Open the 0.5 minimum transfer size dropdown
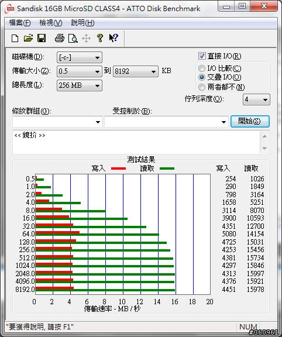The width and height of the screenshot is (282, 337). (80, 71)
